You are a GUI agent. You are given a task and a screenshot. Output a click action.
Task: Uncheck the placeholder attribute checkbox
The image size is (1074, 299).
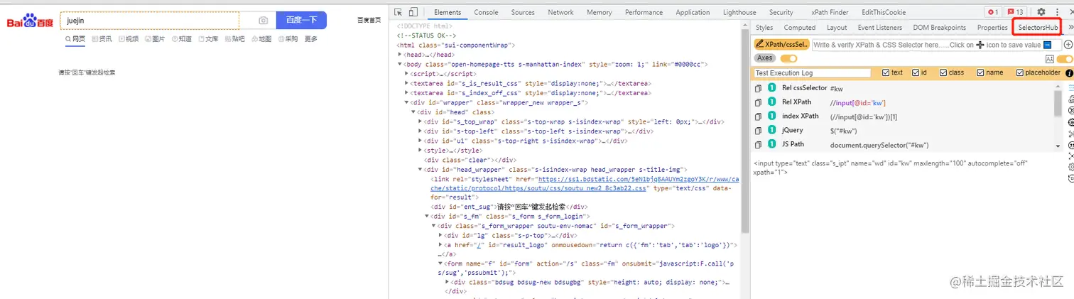1019,72
